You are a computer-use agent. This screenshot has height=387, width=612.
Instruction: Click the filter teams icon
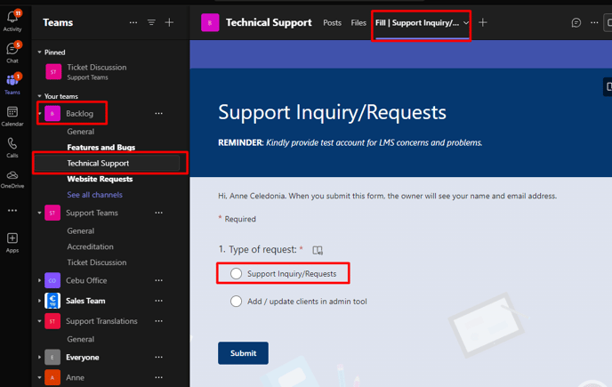(151, 22)
